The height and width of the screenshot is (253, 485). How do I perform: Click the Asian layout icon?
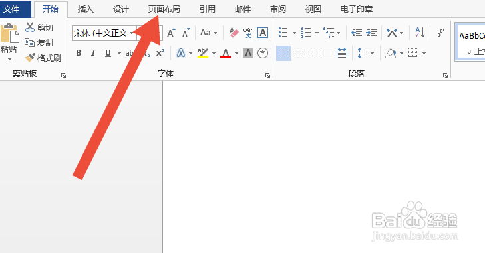click(x=392, y=33)
